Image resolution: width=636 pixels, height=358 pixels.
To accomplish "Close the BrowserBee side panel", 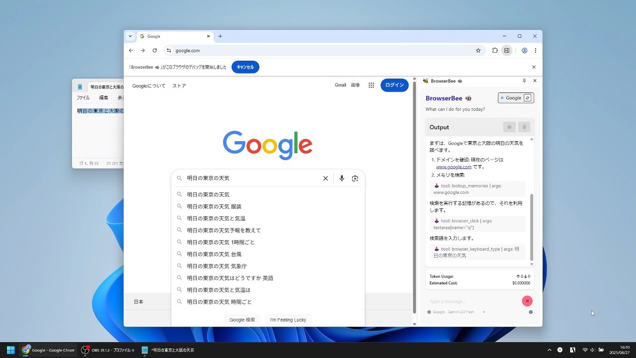I will [535, 81].
